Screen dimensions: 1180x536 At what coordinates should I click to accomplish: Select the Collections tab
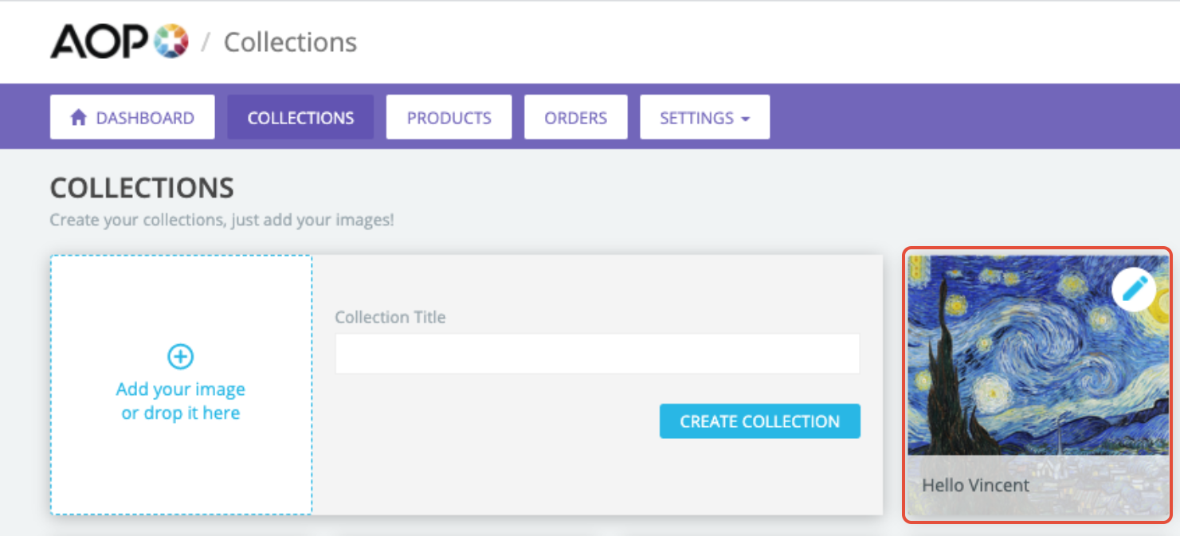[300, 118]
